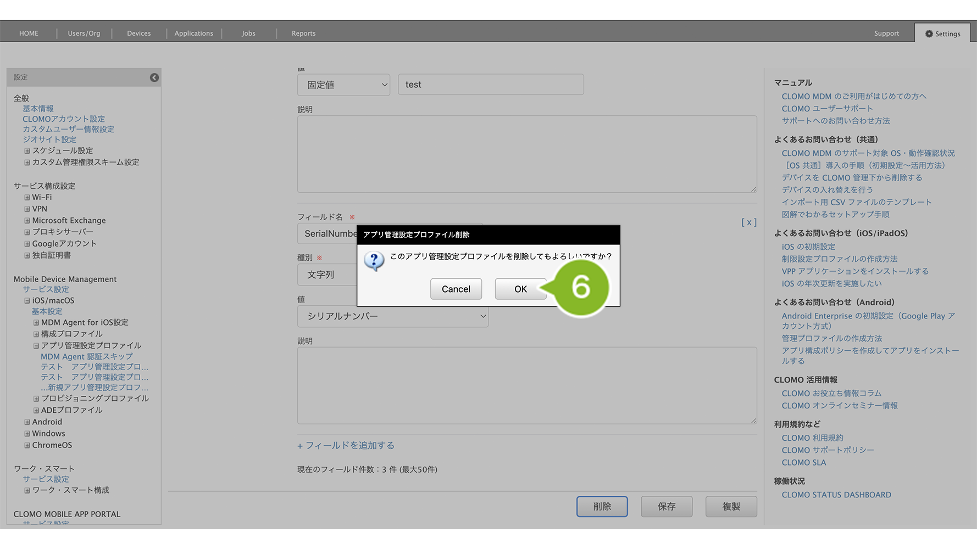Expand the VPN tree node
This screenshot has height=549, width=977.
27,209
